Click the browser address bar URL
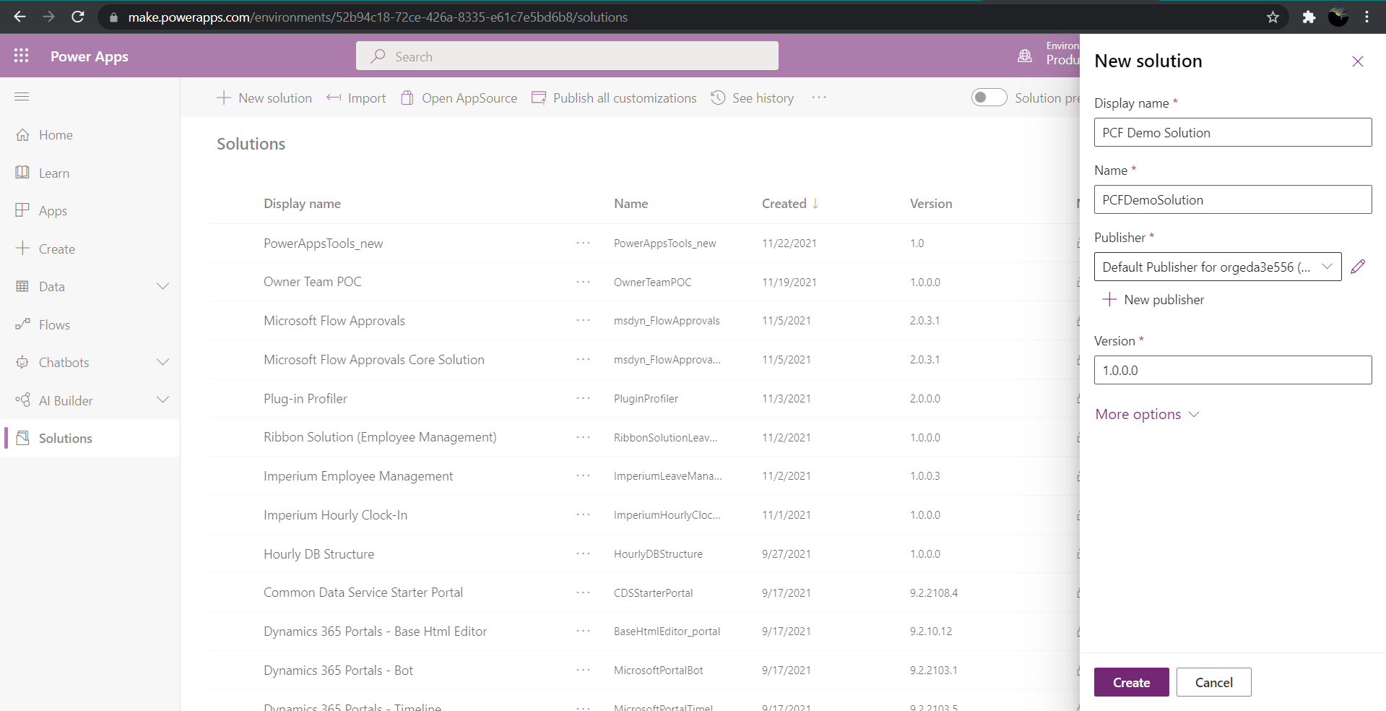 (x=378, y=17)
